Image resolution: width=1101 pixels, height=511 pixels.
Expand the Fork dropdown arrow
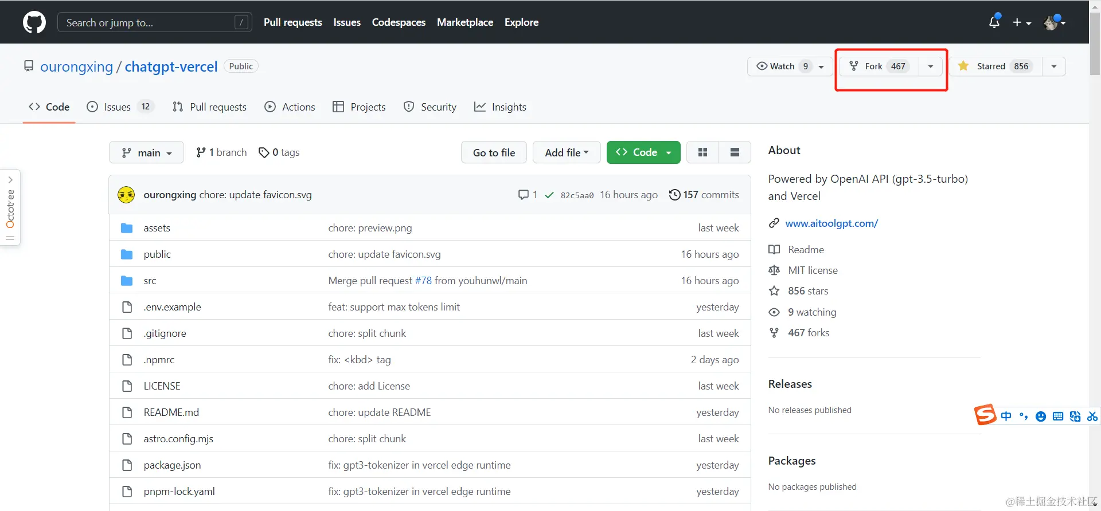(x=931, y=66)
